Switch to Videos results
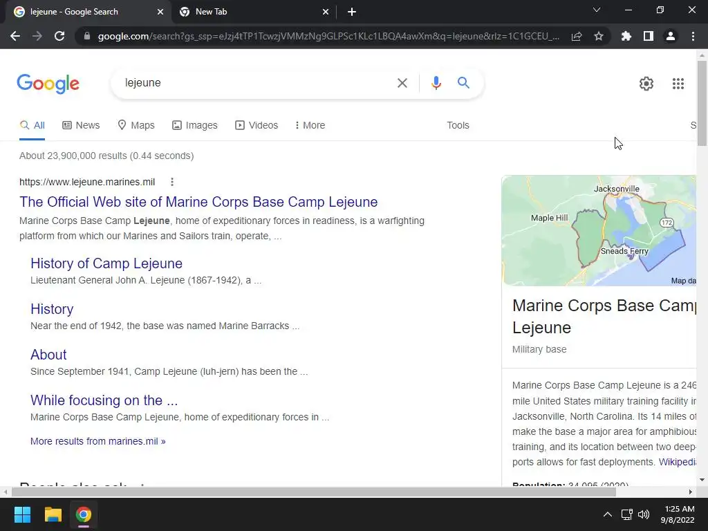 (257, 126)
